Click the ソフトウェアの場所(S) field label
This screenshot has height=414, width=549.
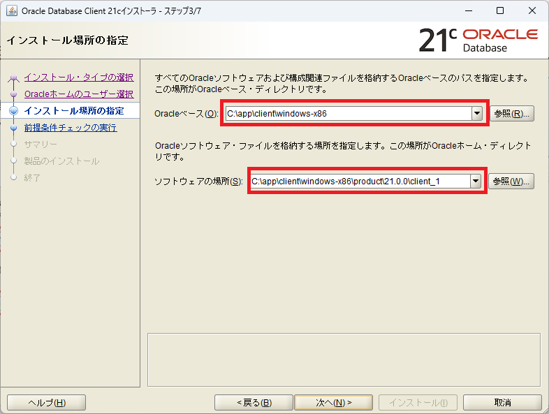tap(198, 182)
